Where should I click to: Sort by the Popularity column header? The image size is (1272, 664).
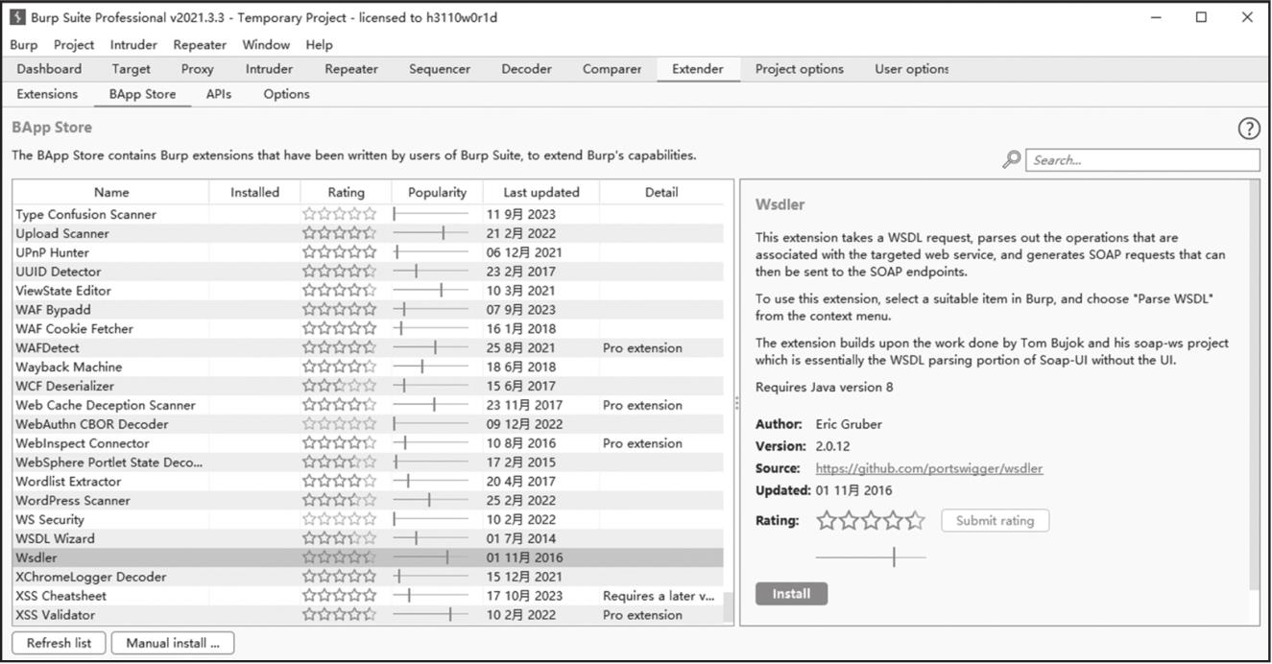tap(437, 192)
